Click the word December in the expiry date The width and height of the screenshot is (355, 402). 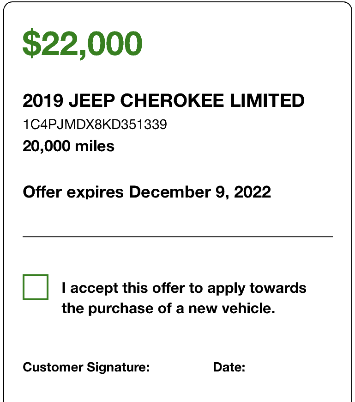click(x=170, y=192)
